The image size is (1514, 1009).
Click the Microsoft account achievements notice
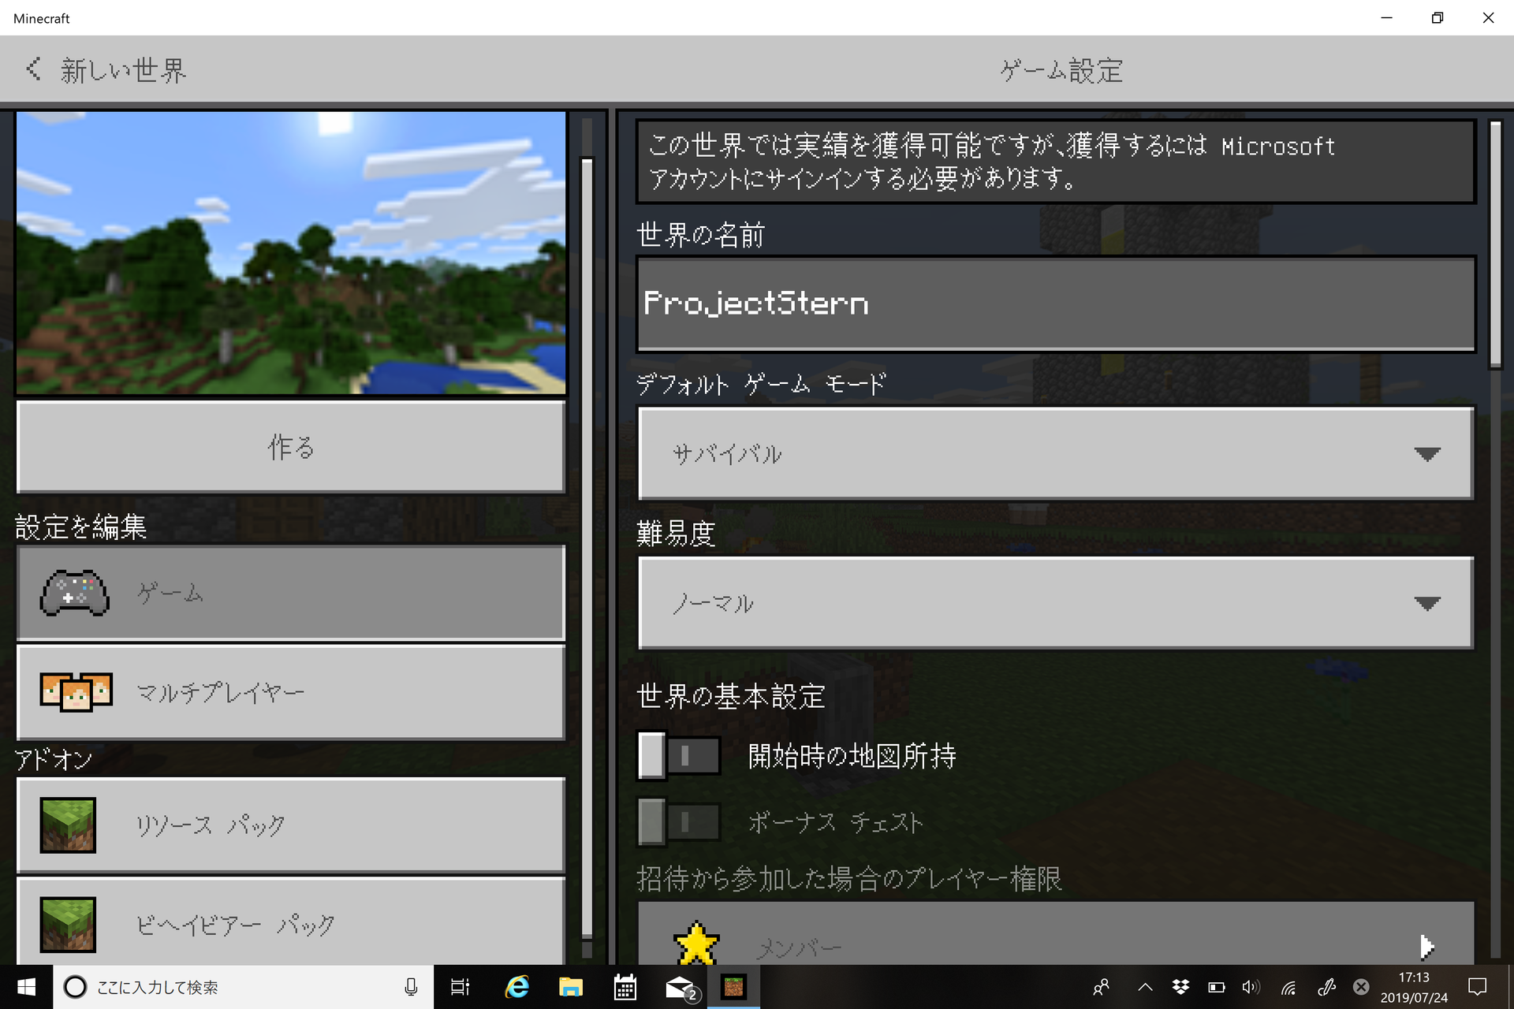coord(1056,162)
